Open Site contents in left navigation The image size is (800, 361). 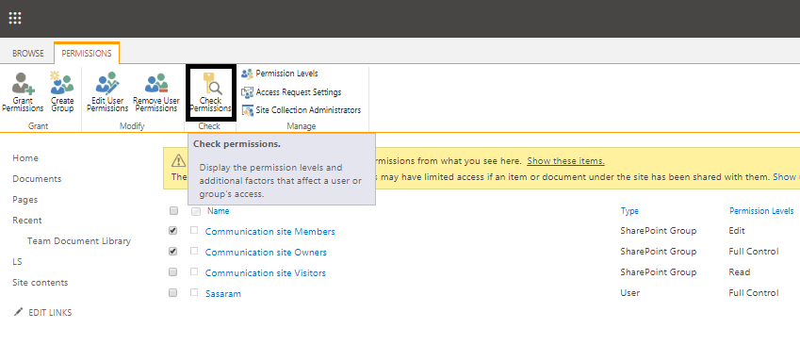tap(41, 283)
